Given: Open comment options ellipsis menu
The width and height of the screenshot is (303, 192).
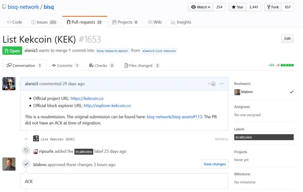Looking at the screenshot, I should 221,84.
